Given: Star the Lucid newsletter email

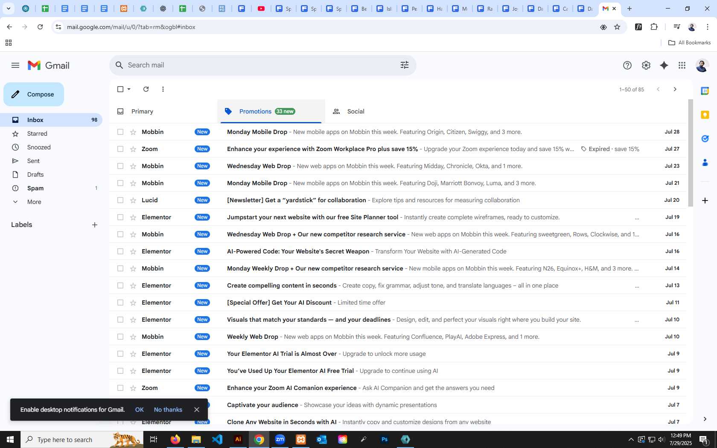Looking at the screenshot, I should tap(133, 200).
